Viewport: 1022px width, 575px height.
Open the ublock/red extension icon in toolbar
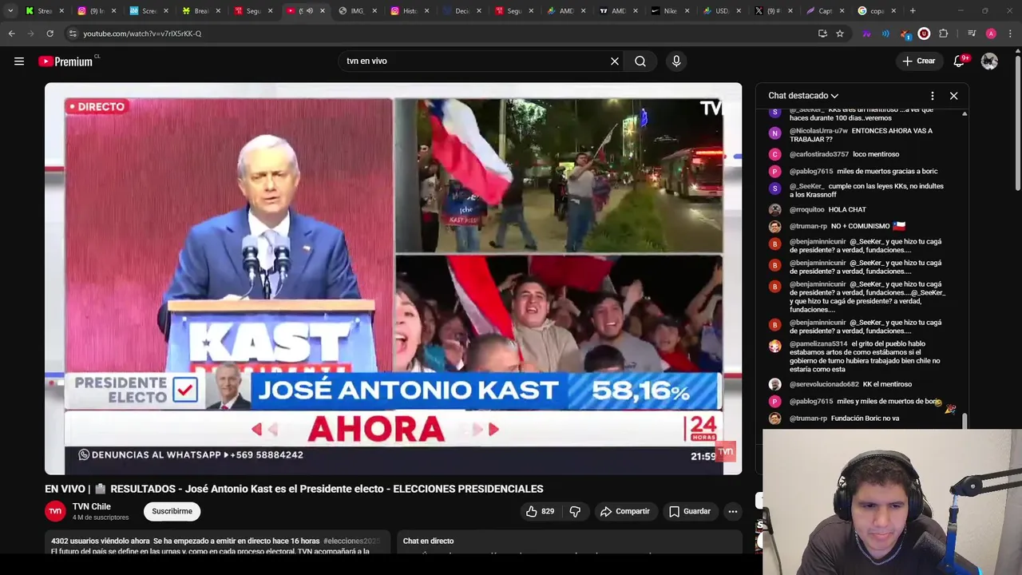924,34
